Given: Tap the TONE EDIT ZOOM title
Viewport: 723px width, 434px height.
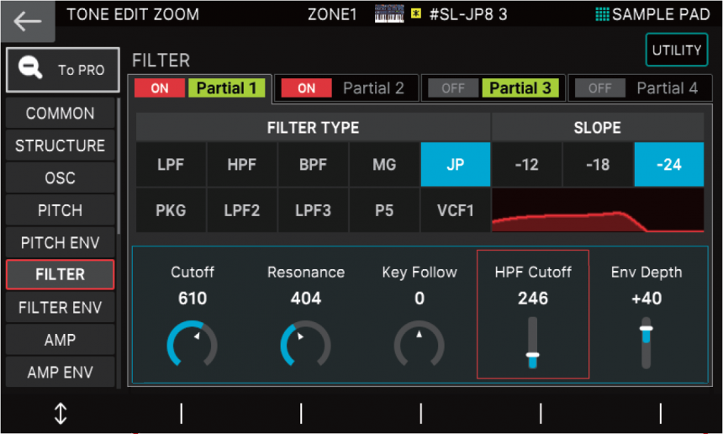Looking at the screenshot, I should tap(133, 14).
